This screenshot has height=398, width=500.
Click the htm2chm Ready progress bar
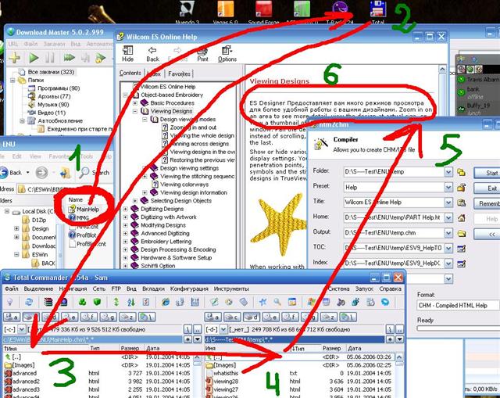(x=459, y=328)
